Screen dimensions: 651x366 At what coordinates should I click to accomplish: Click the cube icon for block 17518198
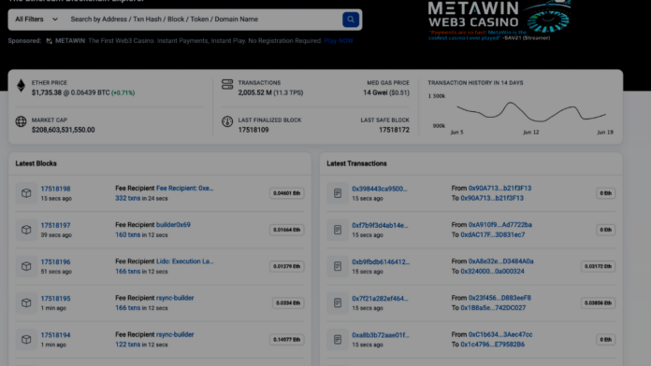click(x=26, y=193)
